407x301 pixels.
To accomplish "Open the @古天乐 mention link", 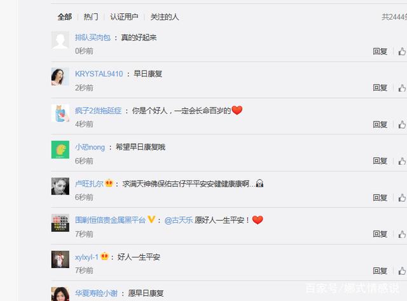I will (179, 220).
